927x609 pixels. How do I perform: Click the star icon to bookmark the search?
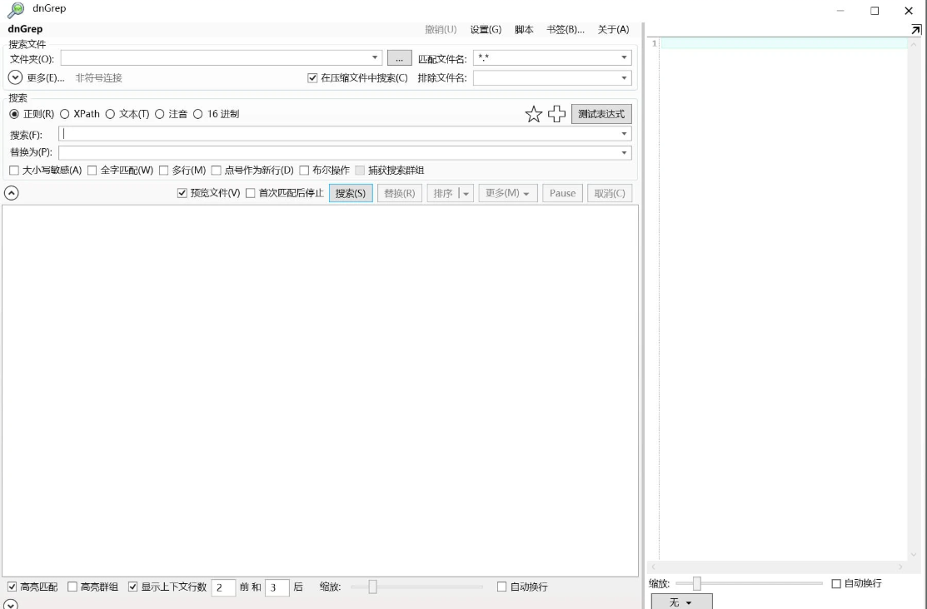534,114
